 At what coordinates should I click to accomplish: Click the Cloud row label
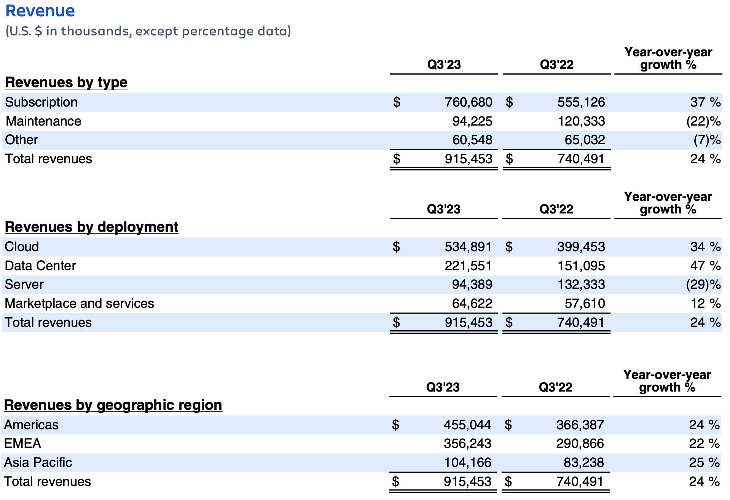[22, 247]
